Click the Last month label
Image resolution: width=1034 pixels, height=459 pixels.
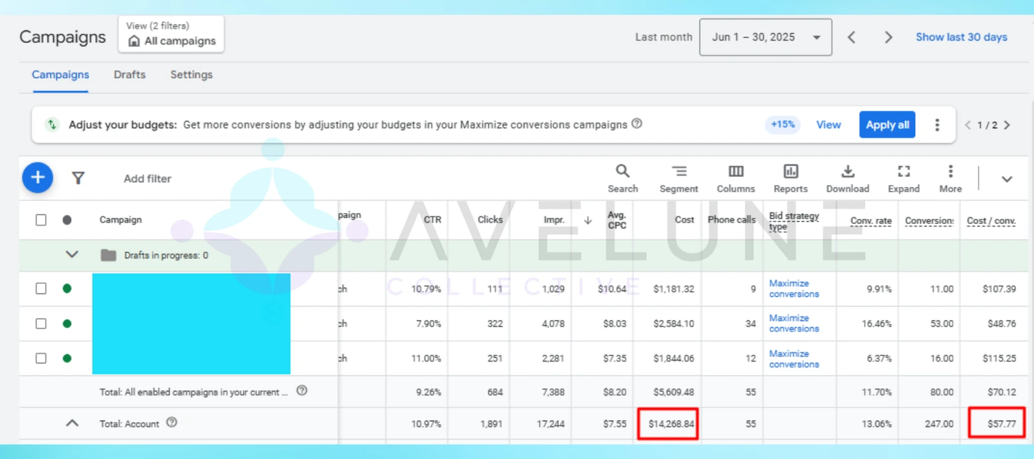(x=663, y=37)
